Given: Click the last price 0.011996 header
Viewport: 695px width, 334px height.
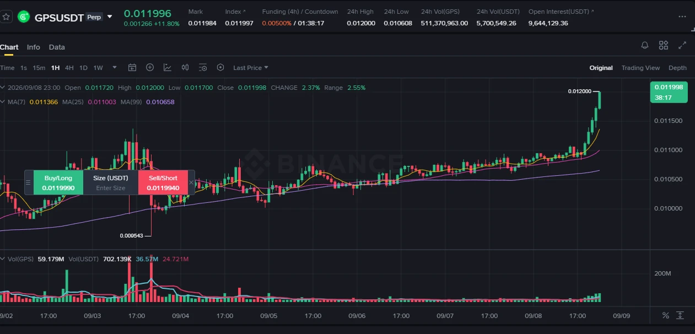Looking at the screenshot, I should tap(147, 13).
